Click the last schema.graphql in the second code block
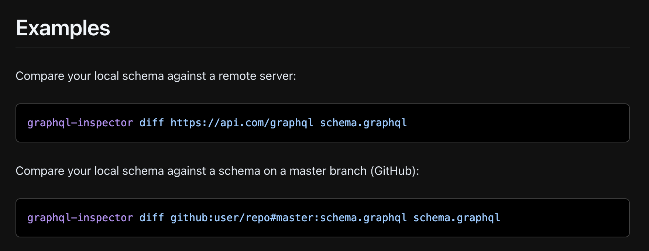This screenshot has height=251, width=649. coord(457,218)
